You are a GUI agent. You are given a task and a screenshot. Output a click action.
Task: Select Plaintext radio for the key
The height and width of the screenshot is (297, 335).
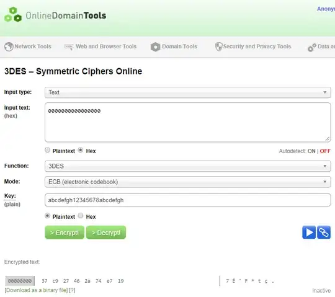tap(47, 216)
